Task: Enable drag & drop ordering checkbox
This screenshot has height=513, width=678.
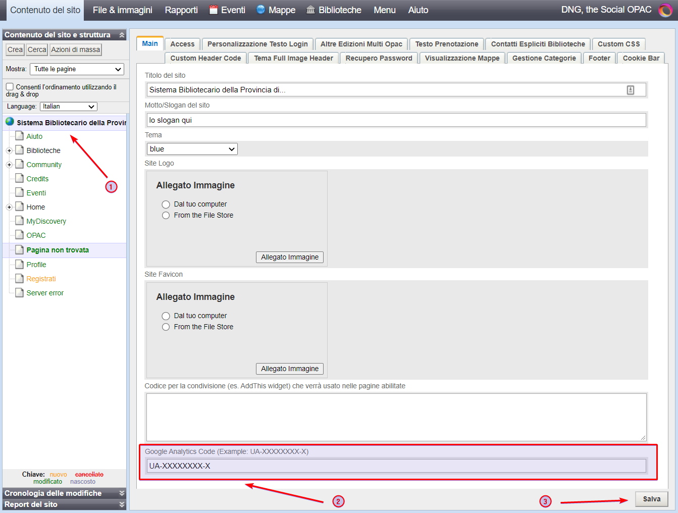Action: (x=10, y=87)
